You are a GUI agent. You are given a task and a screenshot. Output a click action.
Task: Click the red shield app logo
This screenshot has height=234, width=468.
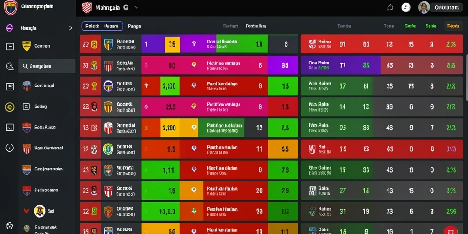click(x=11, y=7)
